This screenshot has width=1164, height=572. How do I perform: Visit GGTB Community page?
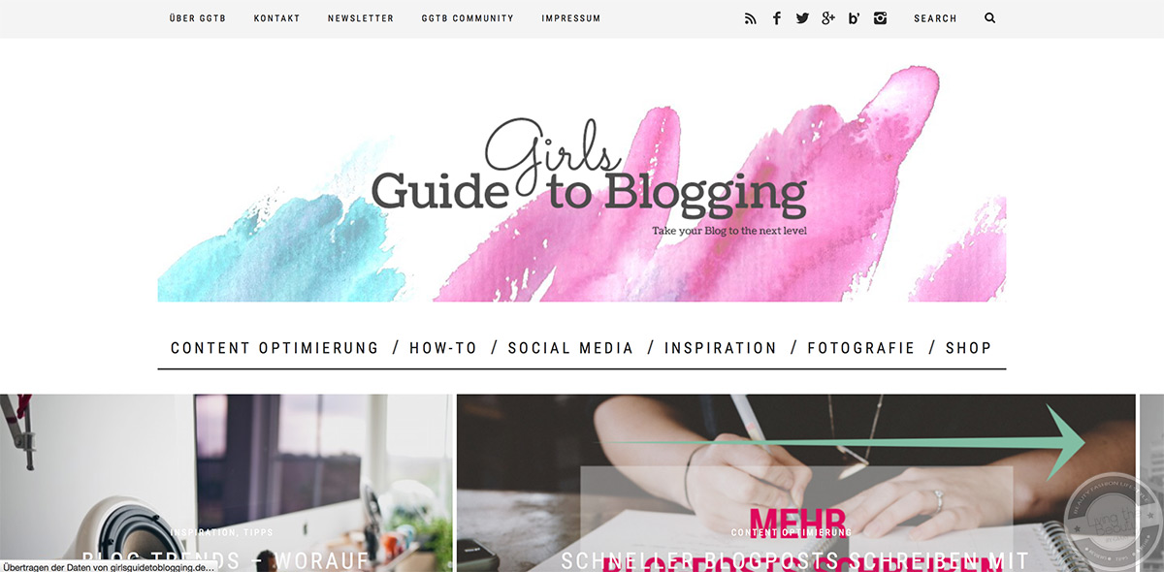pos(468,18)
